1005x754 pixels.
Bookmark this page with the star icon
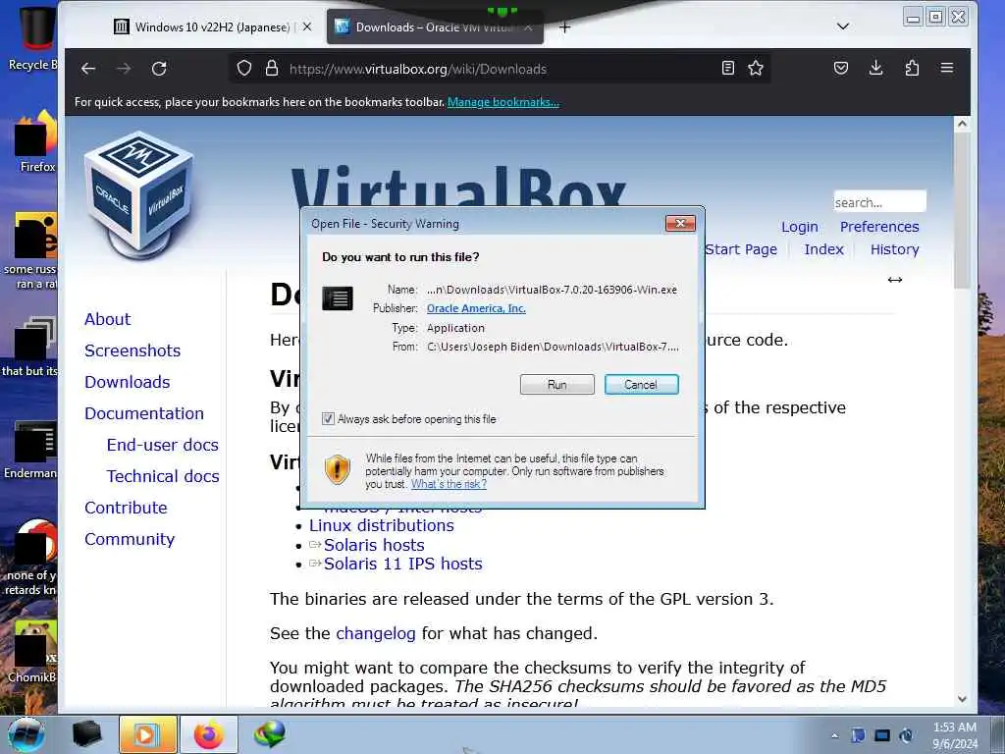pyautogui.click(x=756, y=68)
